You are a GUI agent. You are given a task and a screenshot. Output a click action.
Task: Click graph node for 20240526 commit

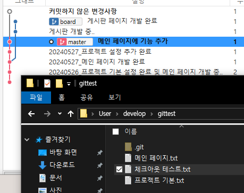tap(10, 72)
